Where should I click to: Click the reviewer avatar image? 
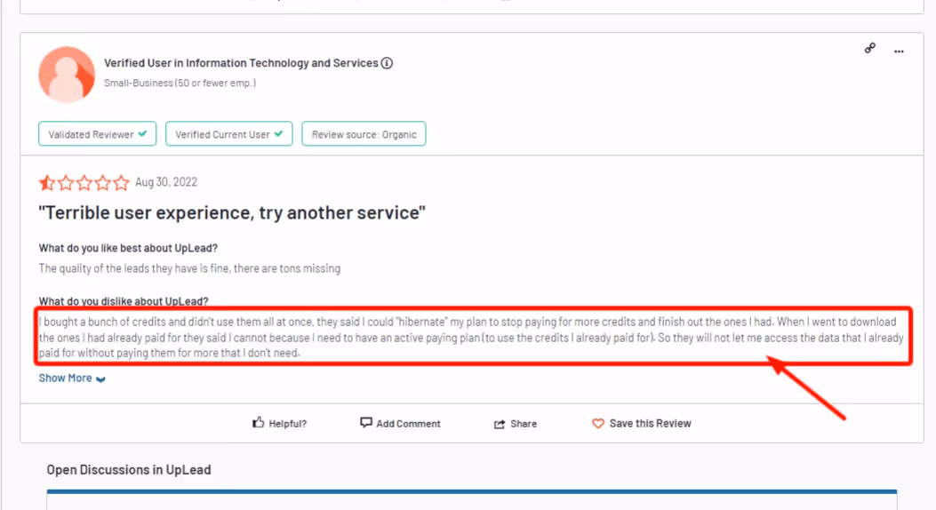[x=67, y=75]
